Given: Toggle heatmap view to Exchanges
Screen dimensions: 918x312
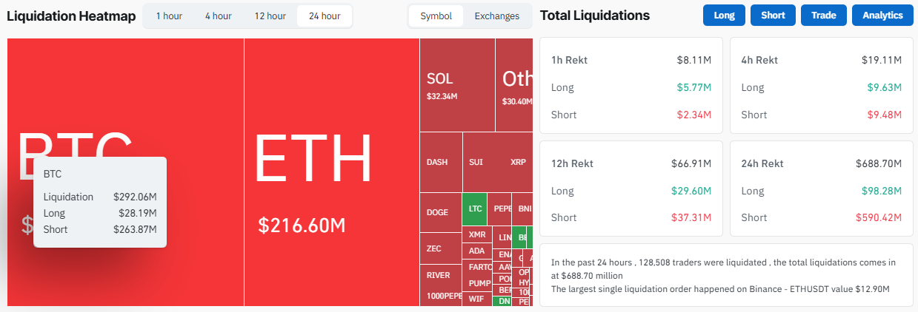Looking at the screenshot, I should click(497, 16).
